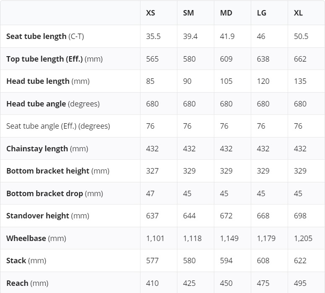Viewport: 325px width, 293px height.
Task: Click the Wheelbase row label
Action: [x=36, y=239]
